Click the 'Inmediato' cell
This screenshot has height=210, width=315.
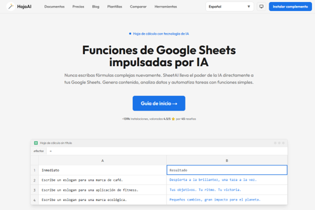point(102,170)
